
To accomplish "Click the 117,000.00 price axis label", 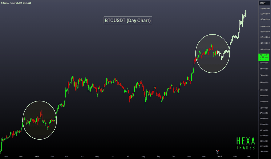I will (264, 37).
